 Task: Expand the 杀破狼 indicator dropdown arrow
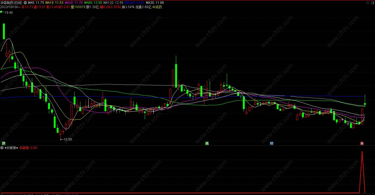(x=2, y=148)
